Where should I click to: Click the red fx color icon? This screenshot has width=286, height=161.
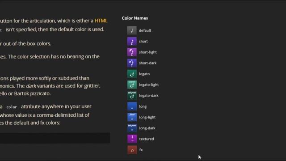132,150
